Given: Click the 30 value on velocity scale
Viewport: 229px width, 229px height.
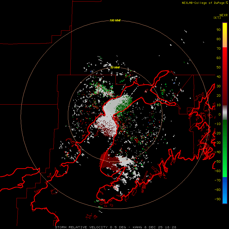Looking at the screenshot, I should 219,86.
